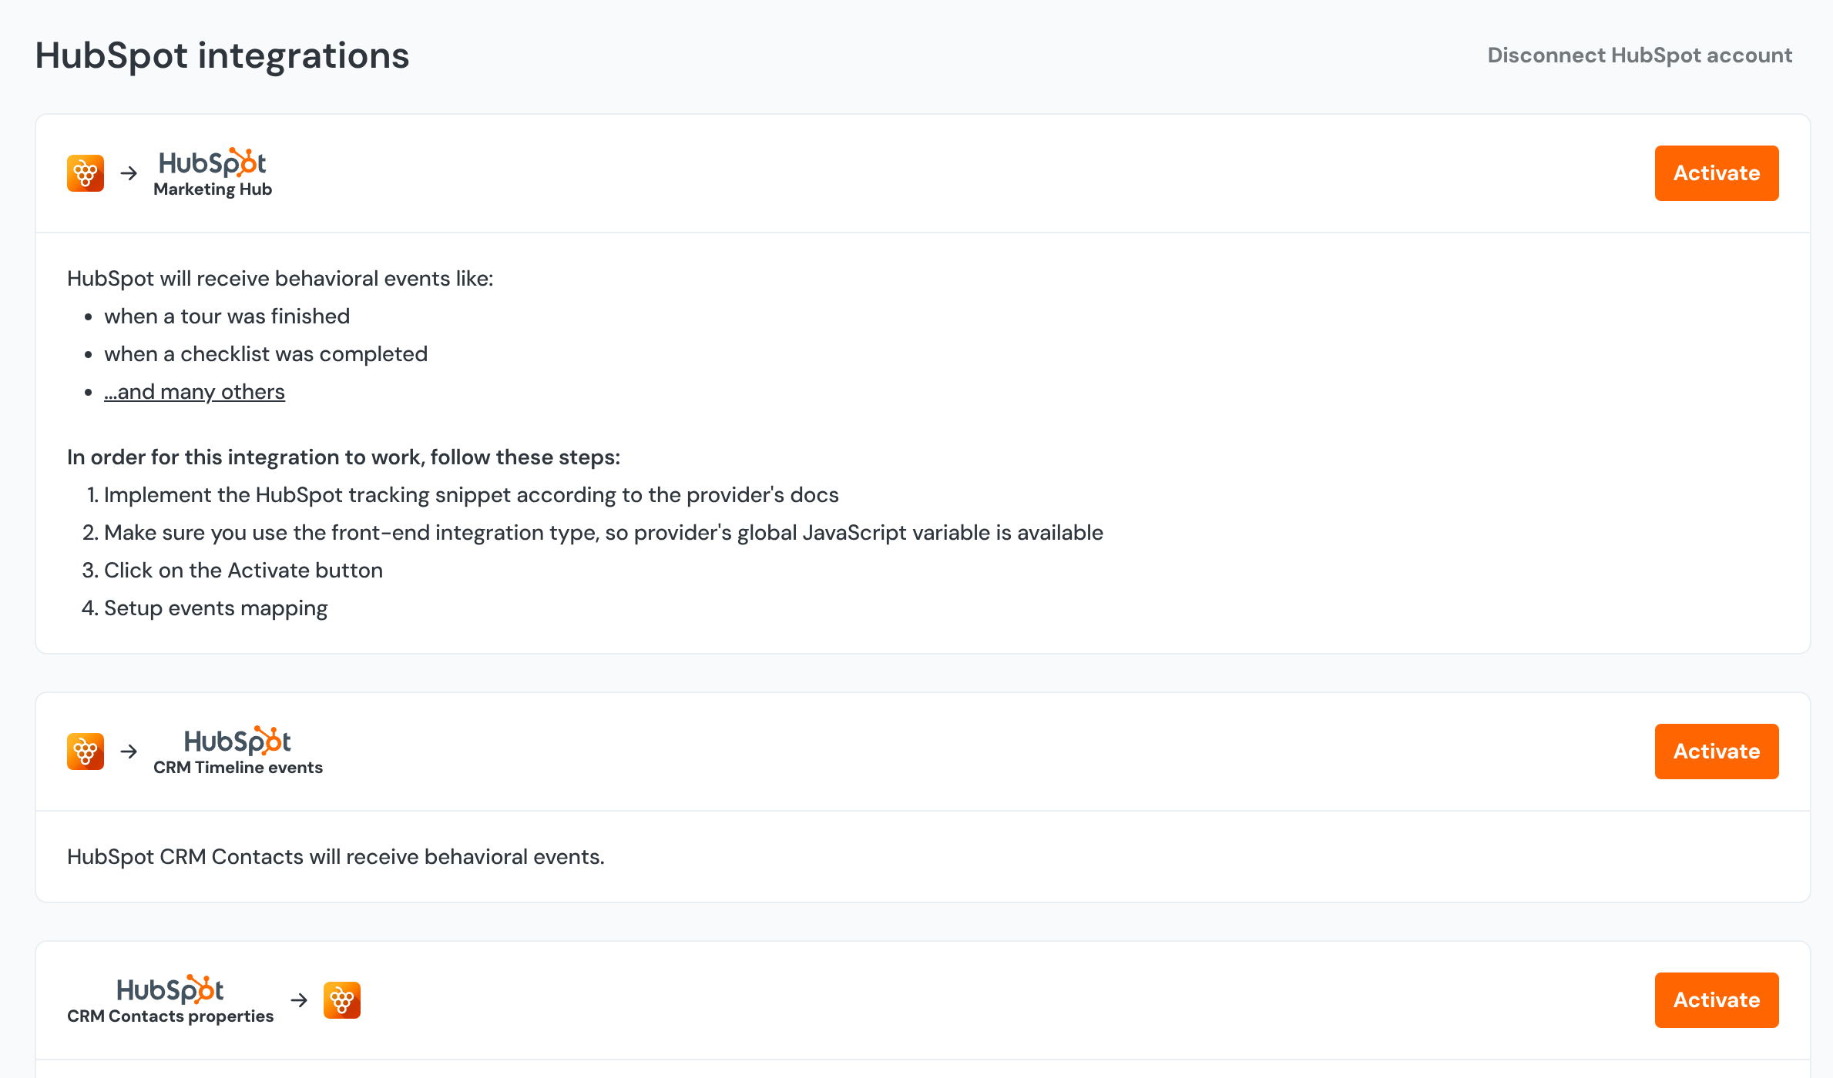Click arrow icon in CRM Timeline header

(x=129, y=752)
